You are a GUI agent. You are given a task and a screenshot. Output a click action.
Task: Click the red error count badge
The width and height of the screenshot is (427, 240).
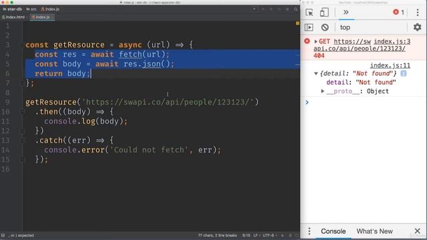point(399,12)
